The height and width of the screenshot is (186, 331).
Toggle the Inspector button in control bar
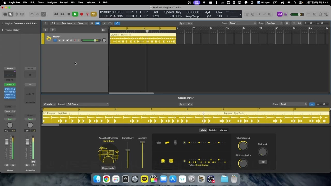[11, 14]
